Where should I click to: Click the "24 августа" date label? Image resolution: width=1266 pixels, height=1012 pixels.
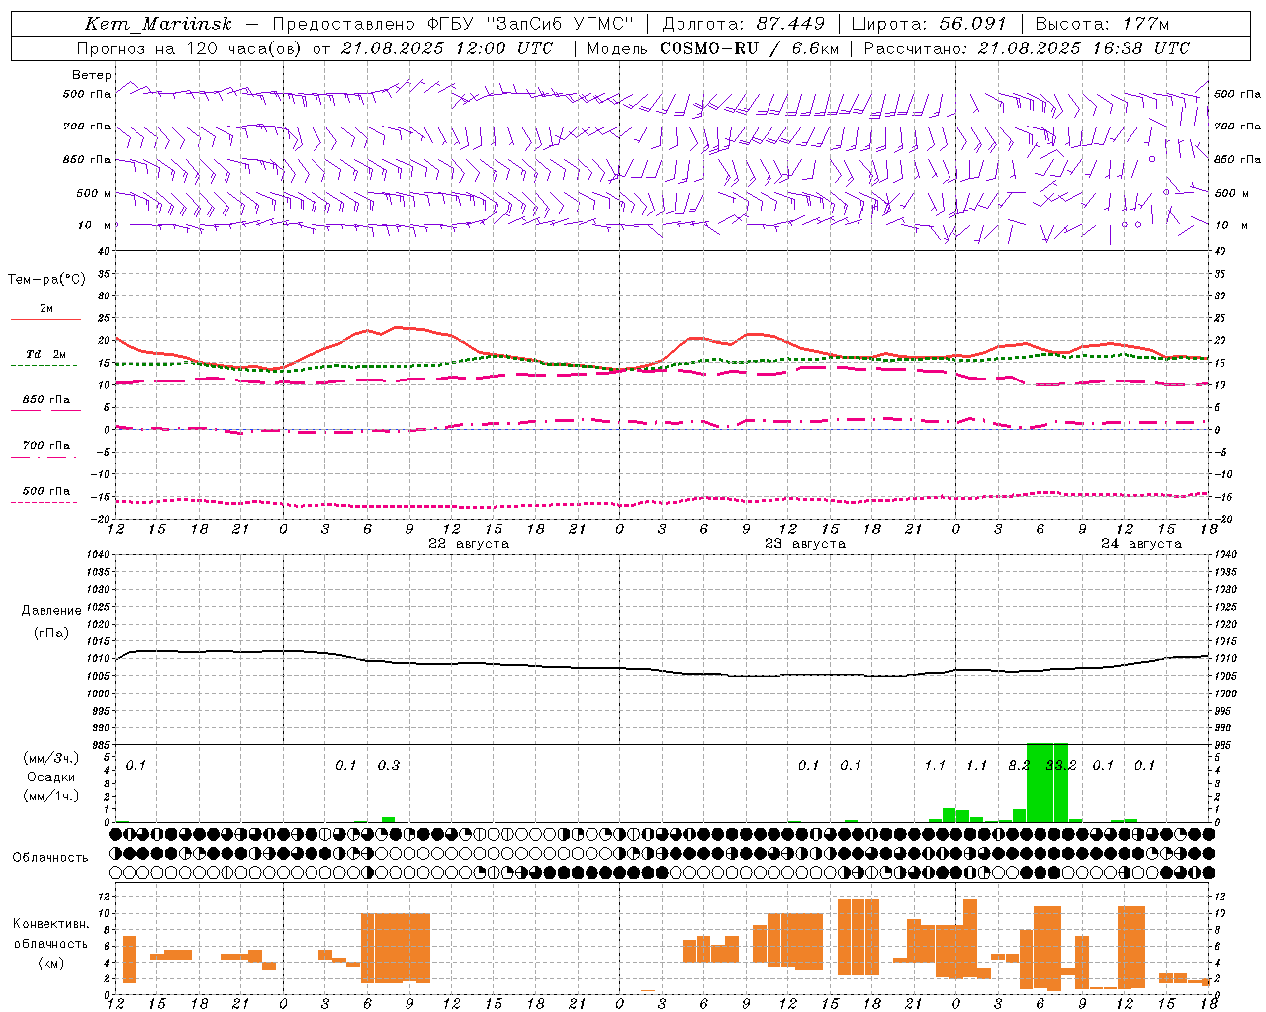(1141, 544)
